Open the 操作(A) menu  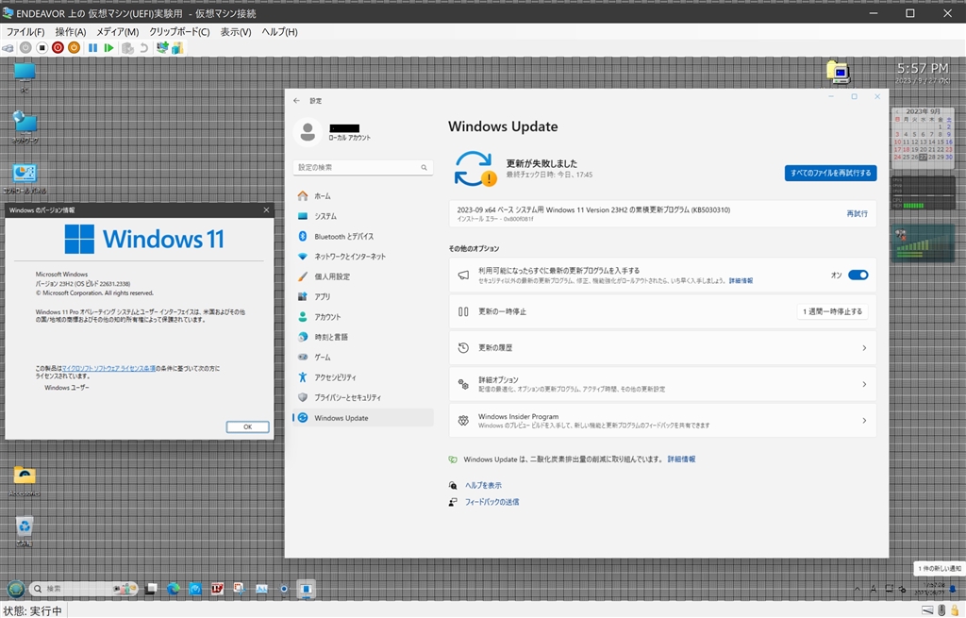point(70,32)
